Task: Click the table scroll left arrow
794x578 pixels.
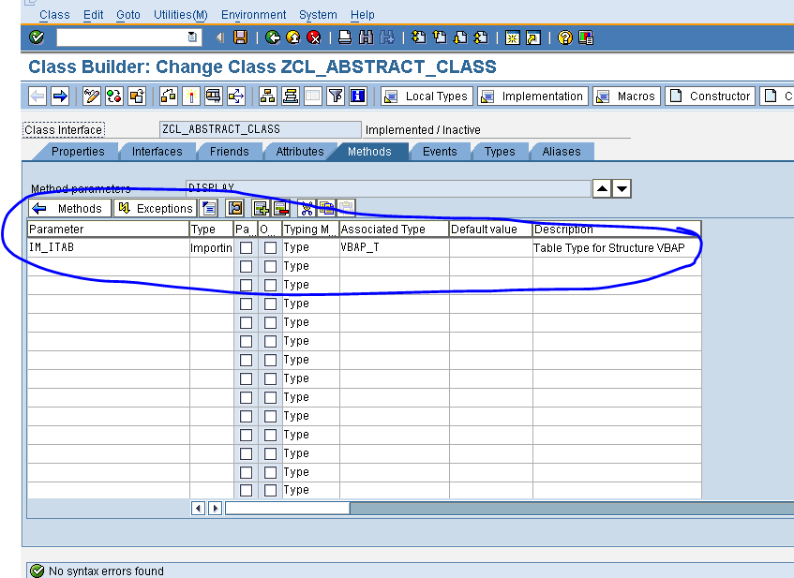Action: click(x=198, y=508)
